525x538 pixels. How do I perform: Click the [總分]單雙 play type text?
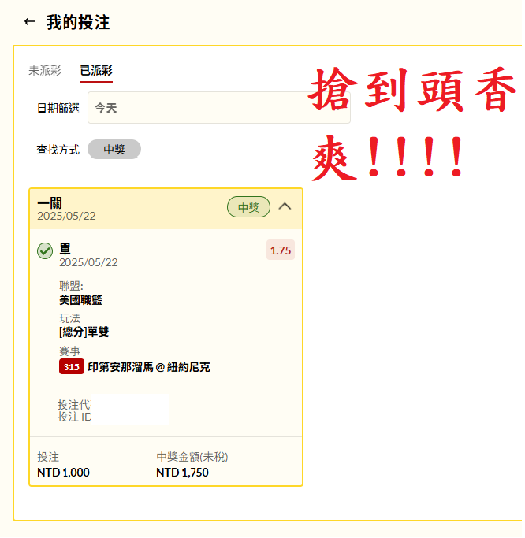[x=84, y=332]
